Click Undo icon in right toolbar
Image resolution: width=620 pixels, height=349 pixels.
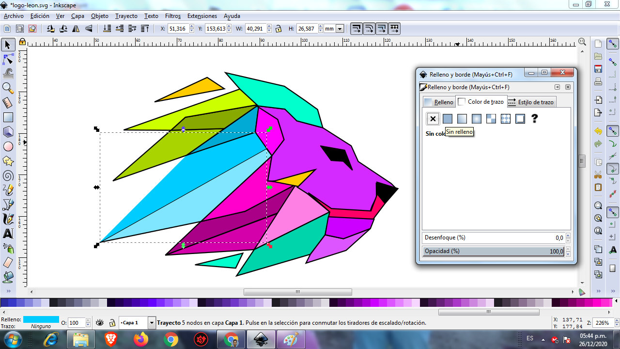point(598,131)
